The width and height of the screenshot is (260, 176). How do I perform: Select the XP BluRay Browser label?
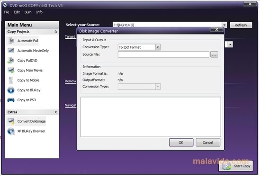[x=31, y=131]
